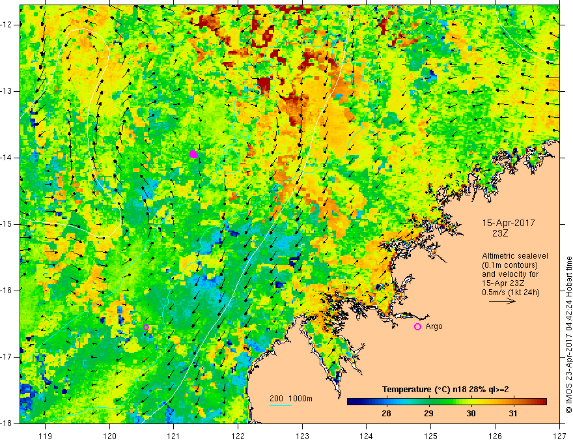This screenshot has height=443, width=573.
Task: Click the '28' colorbar tick label
Action: (x=386, y=413)
